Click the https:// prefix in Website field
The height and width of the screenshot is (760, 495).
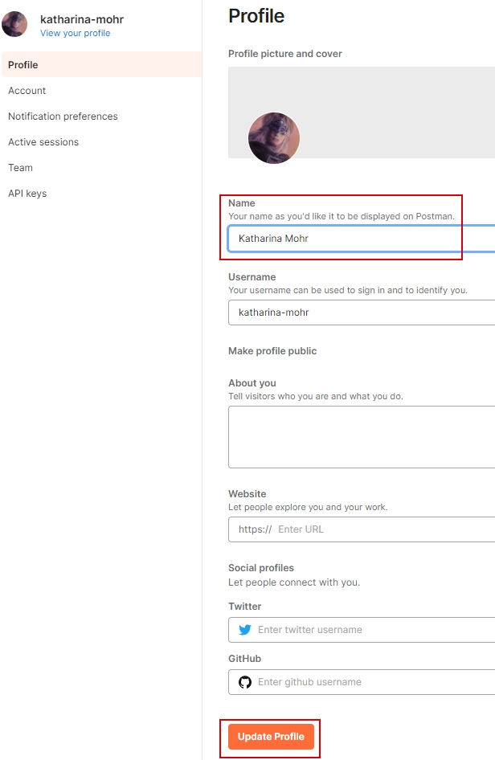(255, 529)
